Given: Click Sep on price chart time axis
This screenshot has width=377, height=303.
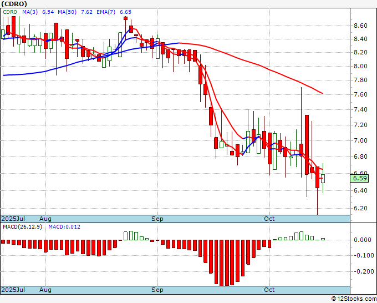Looking at the screenshot, I should (x=157, y=219).
